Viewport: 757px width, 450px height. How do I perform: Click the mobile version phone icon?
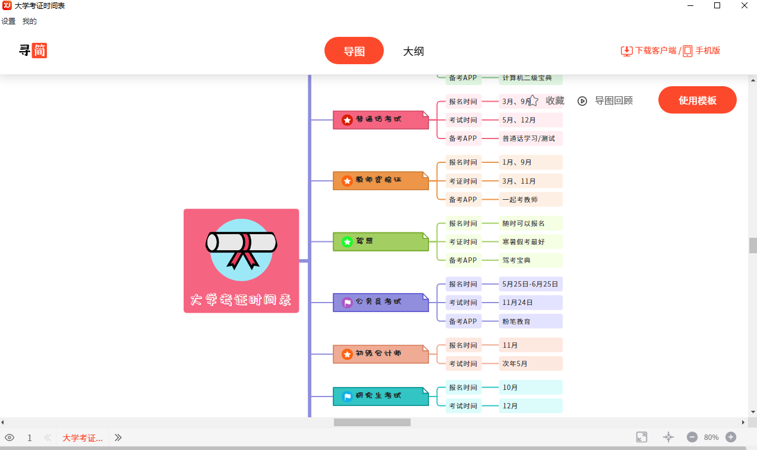point(687,51)
